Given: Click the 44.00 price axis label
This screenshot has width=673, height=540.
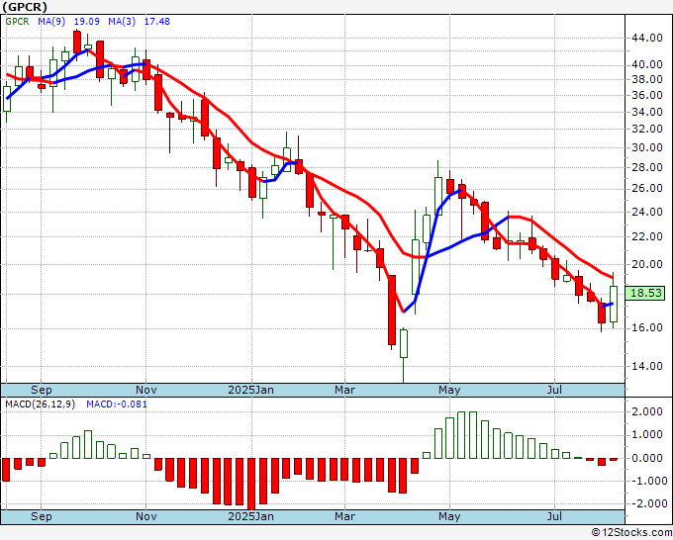Looking at the screenshot, I should tap(647, 38).
